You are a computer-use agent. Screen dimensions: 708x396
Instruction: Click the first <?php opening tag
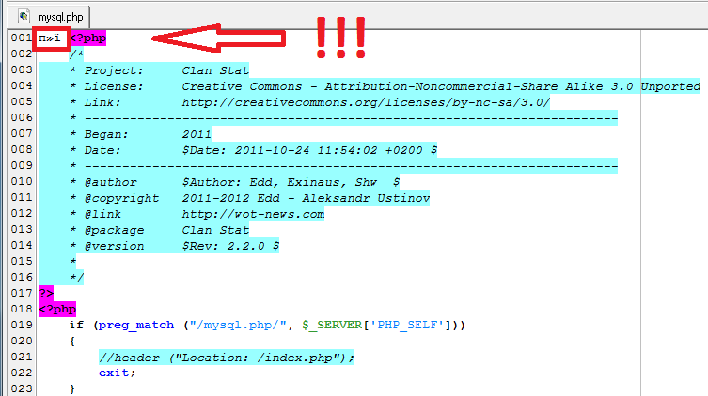tap(87, 38)
